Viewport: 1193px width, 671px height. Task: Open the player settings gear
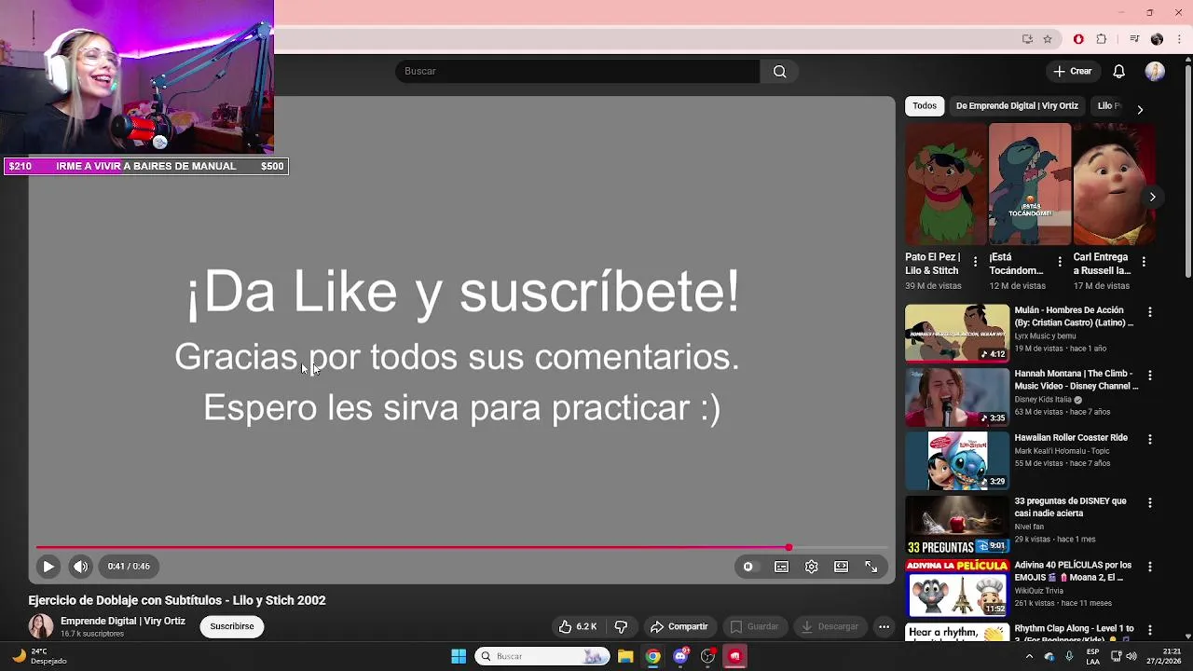(x=812, y=567)
